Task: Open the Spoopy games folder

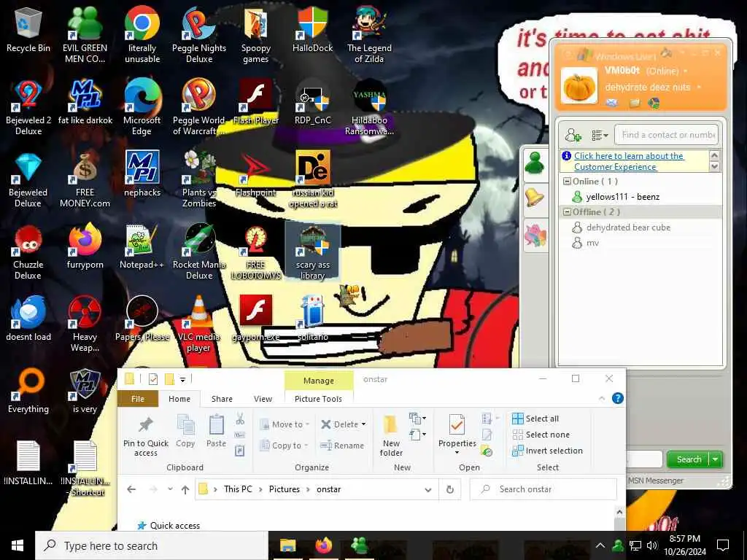Action: pos(256,35)
